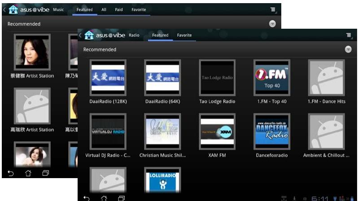Open the Ambient & Chillout station icon
This screenshot has width=358, height=201.
pyautogui.click(x=326, y=131)
